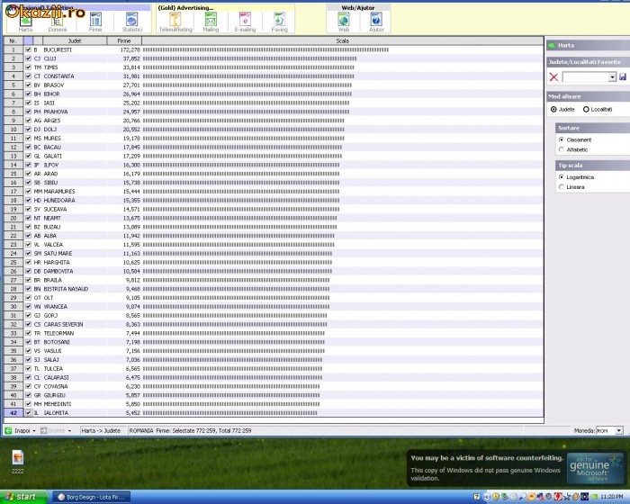Click the Inainte forward icon

pyautogui.click(x=44, y=430)
